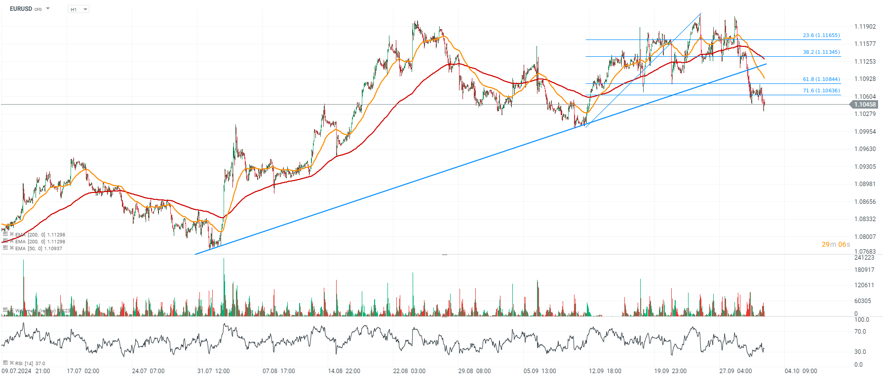Select the 61.8 (1.10844) Fibonacci level label

(821, 79)
